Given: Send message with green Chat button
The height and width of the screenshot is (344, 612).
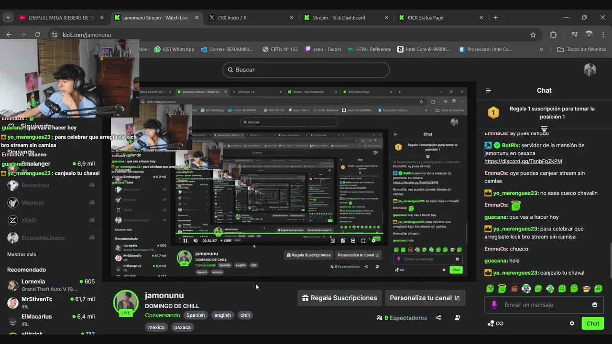Looking at the screenshot, I should point(593,323).
